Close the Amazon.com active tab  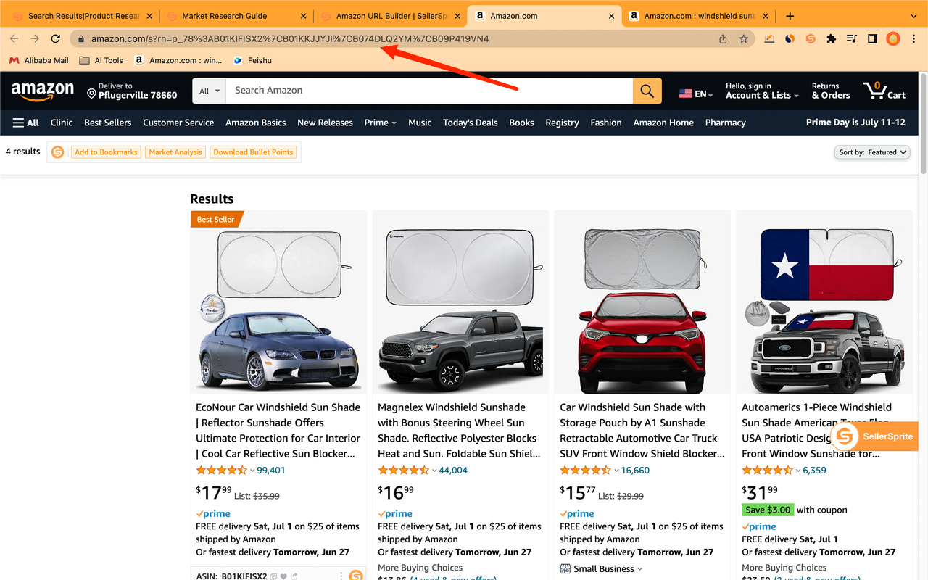pyautogui.click(x=612, y=16)
